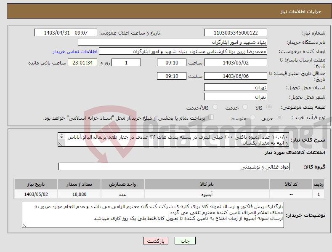Click the item code cell showing --

coord(291,194)
